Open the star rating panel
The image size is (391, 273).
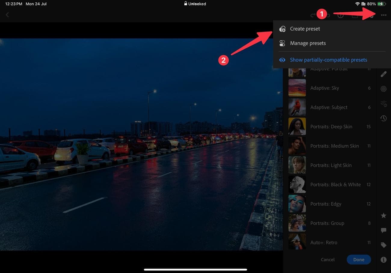384,215
